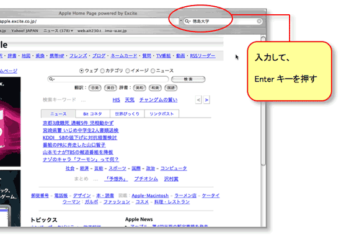The image size is (341, 236).
Task: Open the TV番組 top navigation link
Action: pos(164,56)
